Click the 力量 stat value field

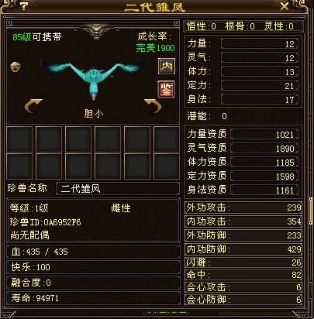pos(260,43)
